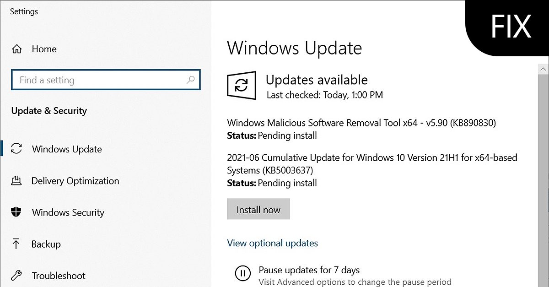
Task: Open the Troubleshoot section
Action: pyautogui.click(x=58, y=275)
